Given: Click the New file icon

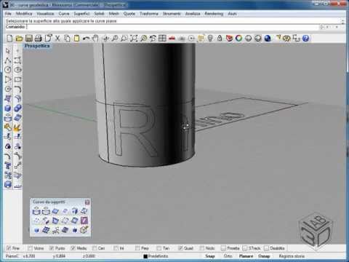Looking at the screenshot, I should coord(9,39).
